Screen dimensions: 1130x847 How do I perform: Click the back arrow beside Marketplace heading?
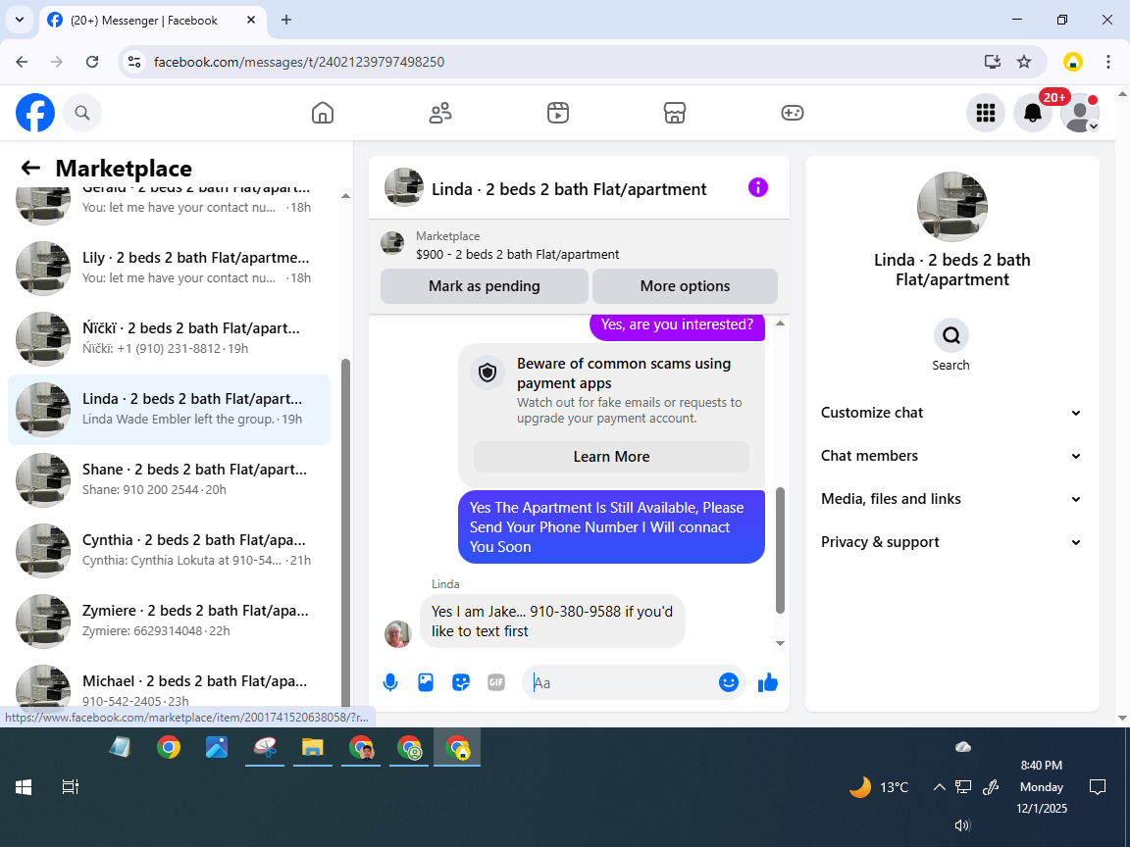(x=30, y=168)
